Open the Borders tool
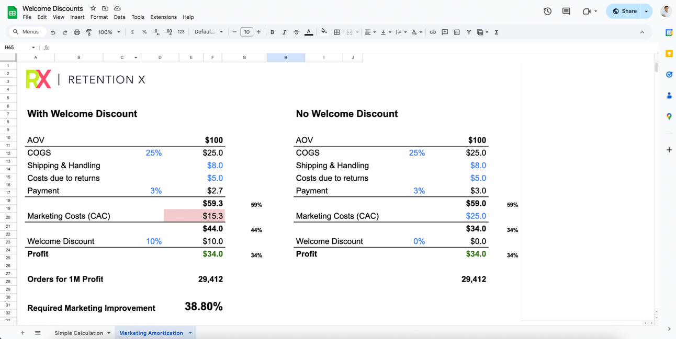The image size is (676, 339). point(336,32)
